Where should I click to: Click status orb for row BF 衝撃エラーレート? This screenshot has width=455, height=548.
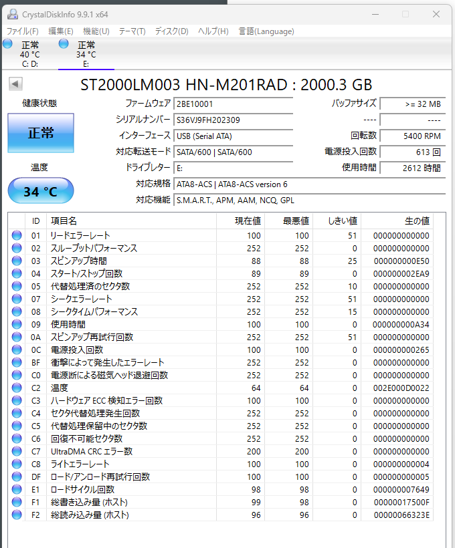(x=17, y=362)
